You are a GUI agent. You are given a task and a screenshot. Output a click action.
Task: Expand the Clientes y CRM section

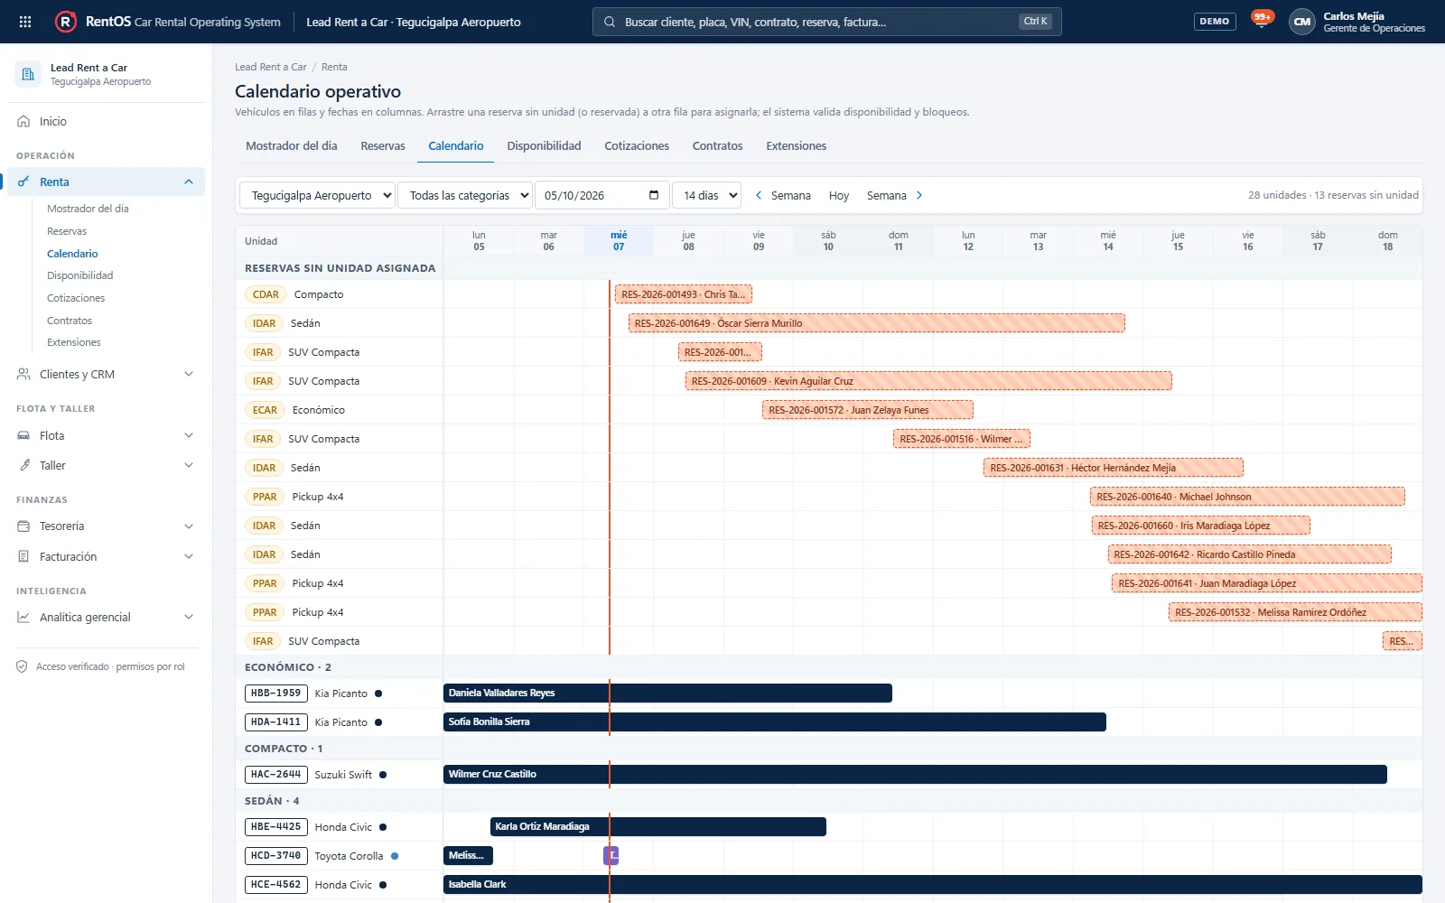click(x=189, y=374)
